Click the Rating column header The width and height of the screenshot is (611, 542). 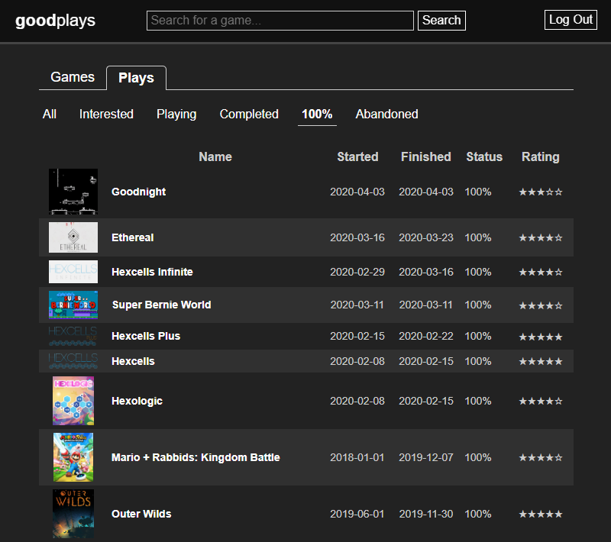tap(541, 156)
